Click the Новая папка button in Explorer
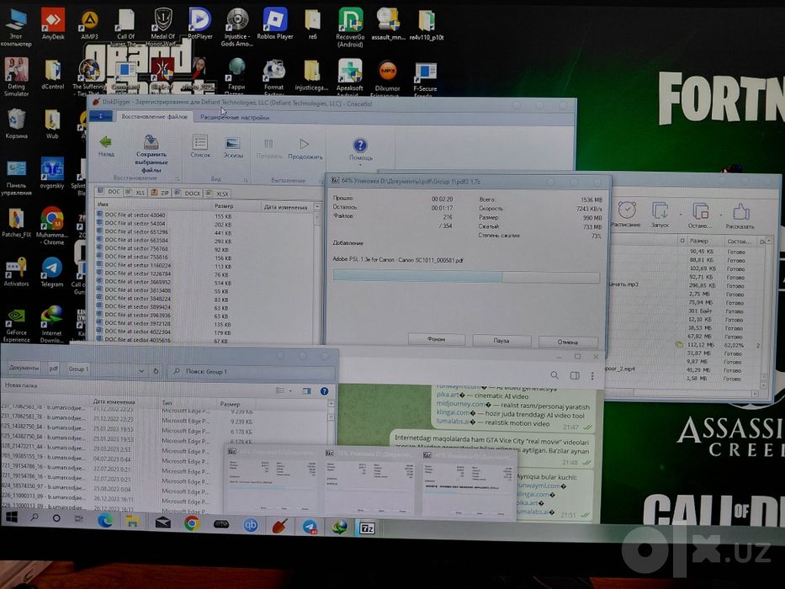Viewport: 785px width, 589px height. 21,385
